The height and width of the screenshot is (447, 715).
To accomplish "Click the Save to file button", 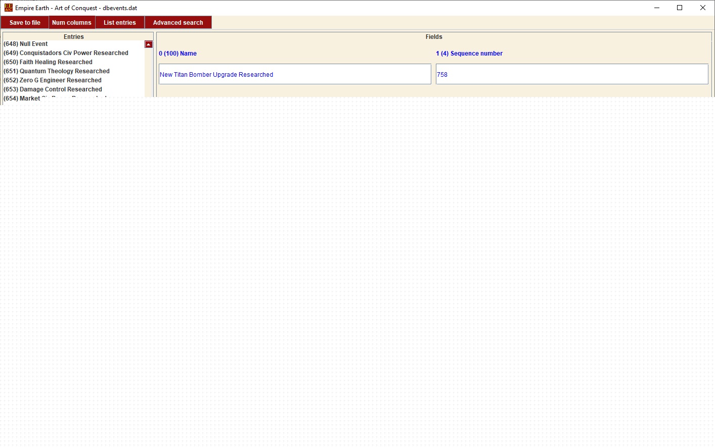I will click(25, 23).
